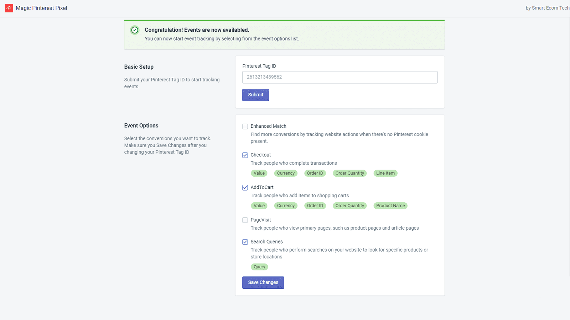Click the Currency tag under AddToCart
This screenshot has height=320, width=570.
(x=286, y=206)
